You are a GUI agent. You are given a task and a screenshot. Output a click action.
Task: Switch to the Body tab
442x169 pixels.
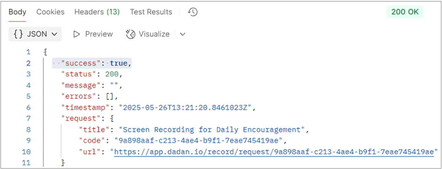(x=18, y=12)
